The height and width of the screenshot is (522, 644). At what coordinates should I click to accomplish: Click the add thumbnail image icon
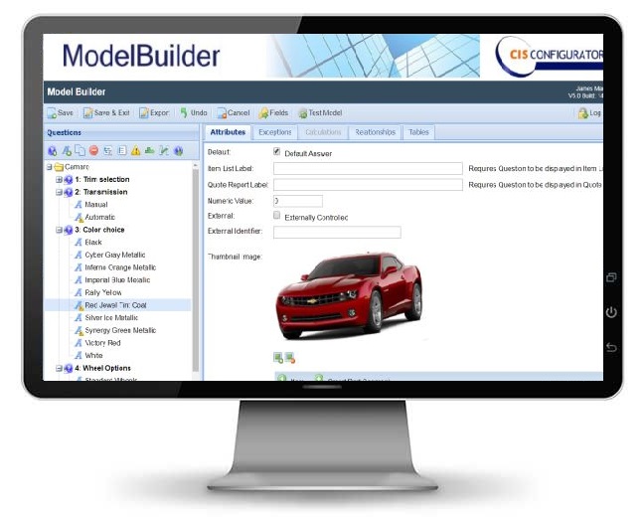278,358
